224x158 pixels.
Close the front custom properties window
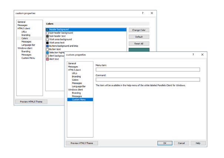pyautogui.click(x=202, y=55)
